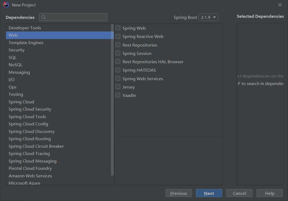Open the Template Engines category
This screenshot has height=201, width=288.
58,43
